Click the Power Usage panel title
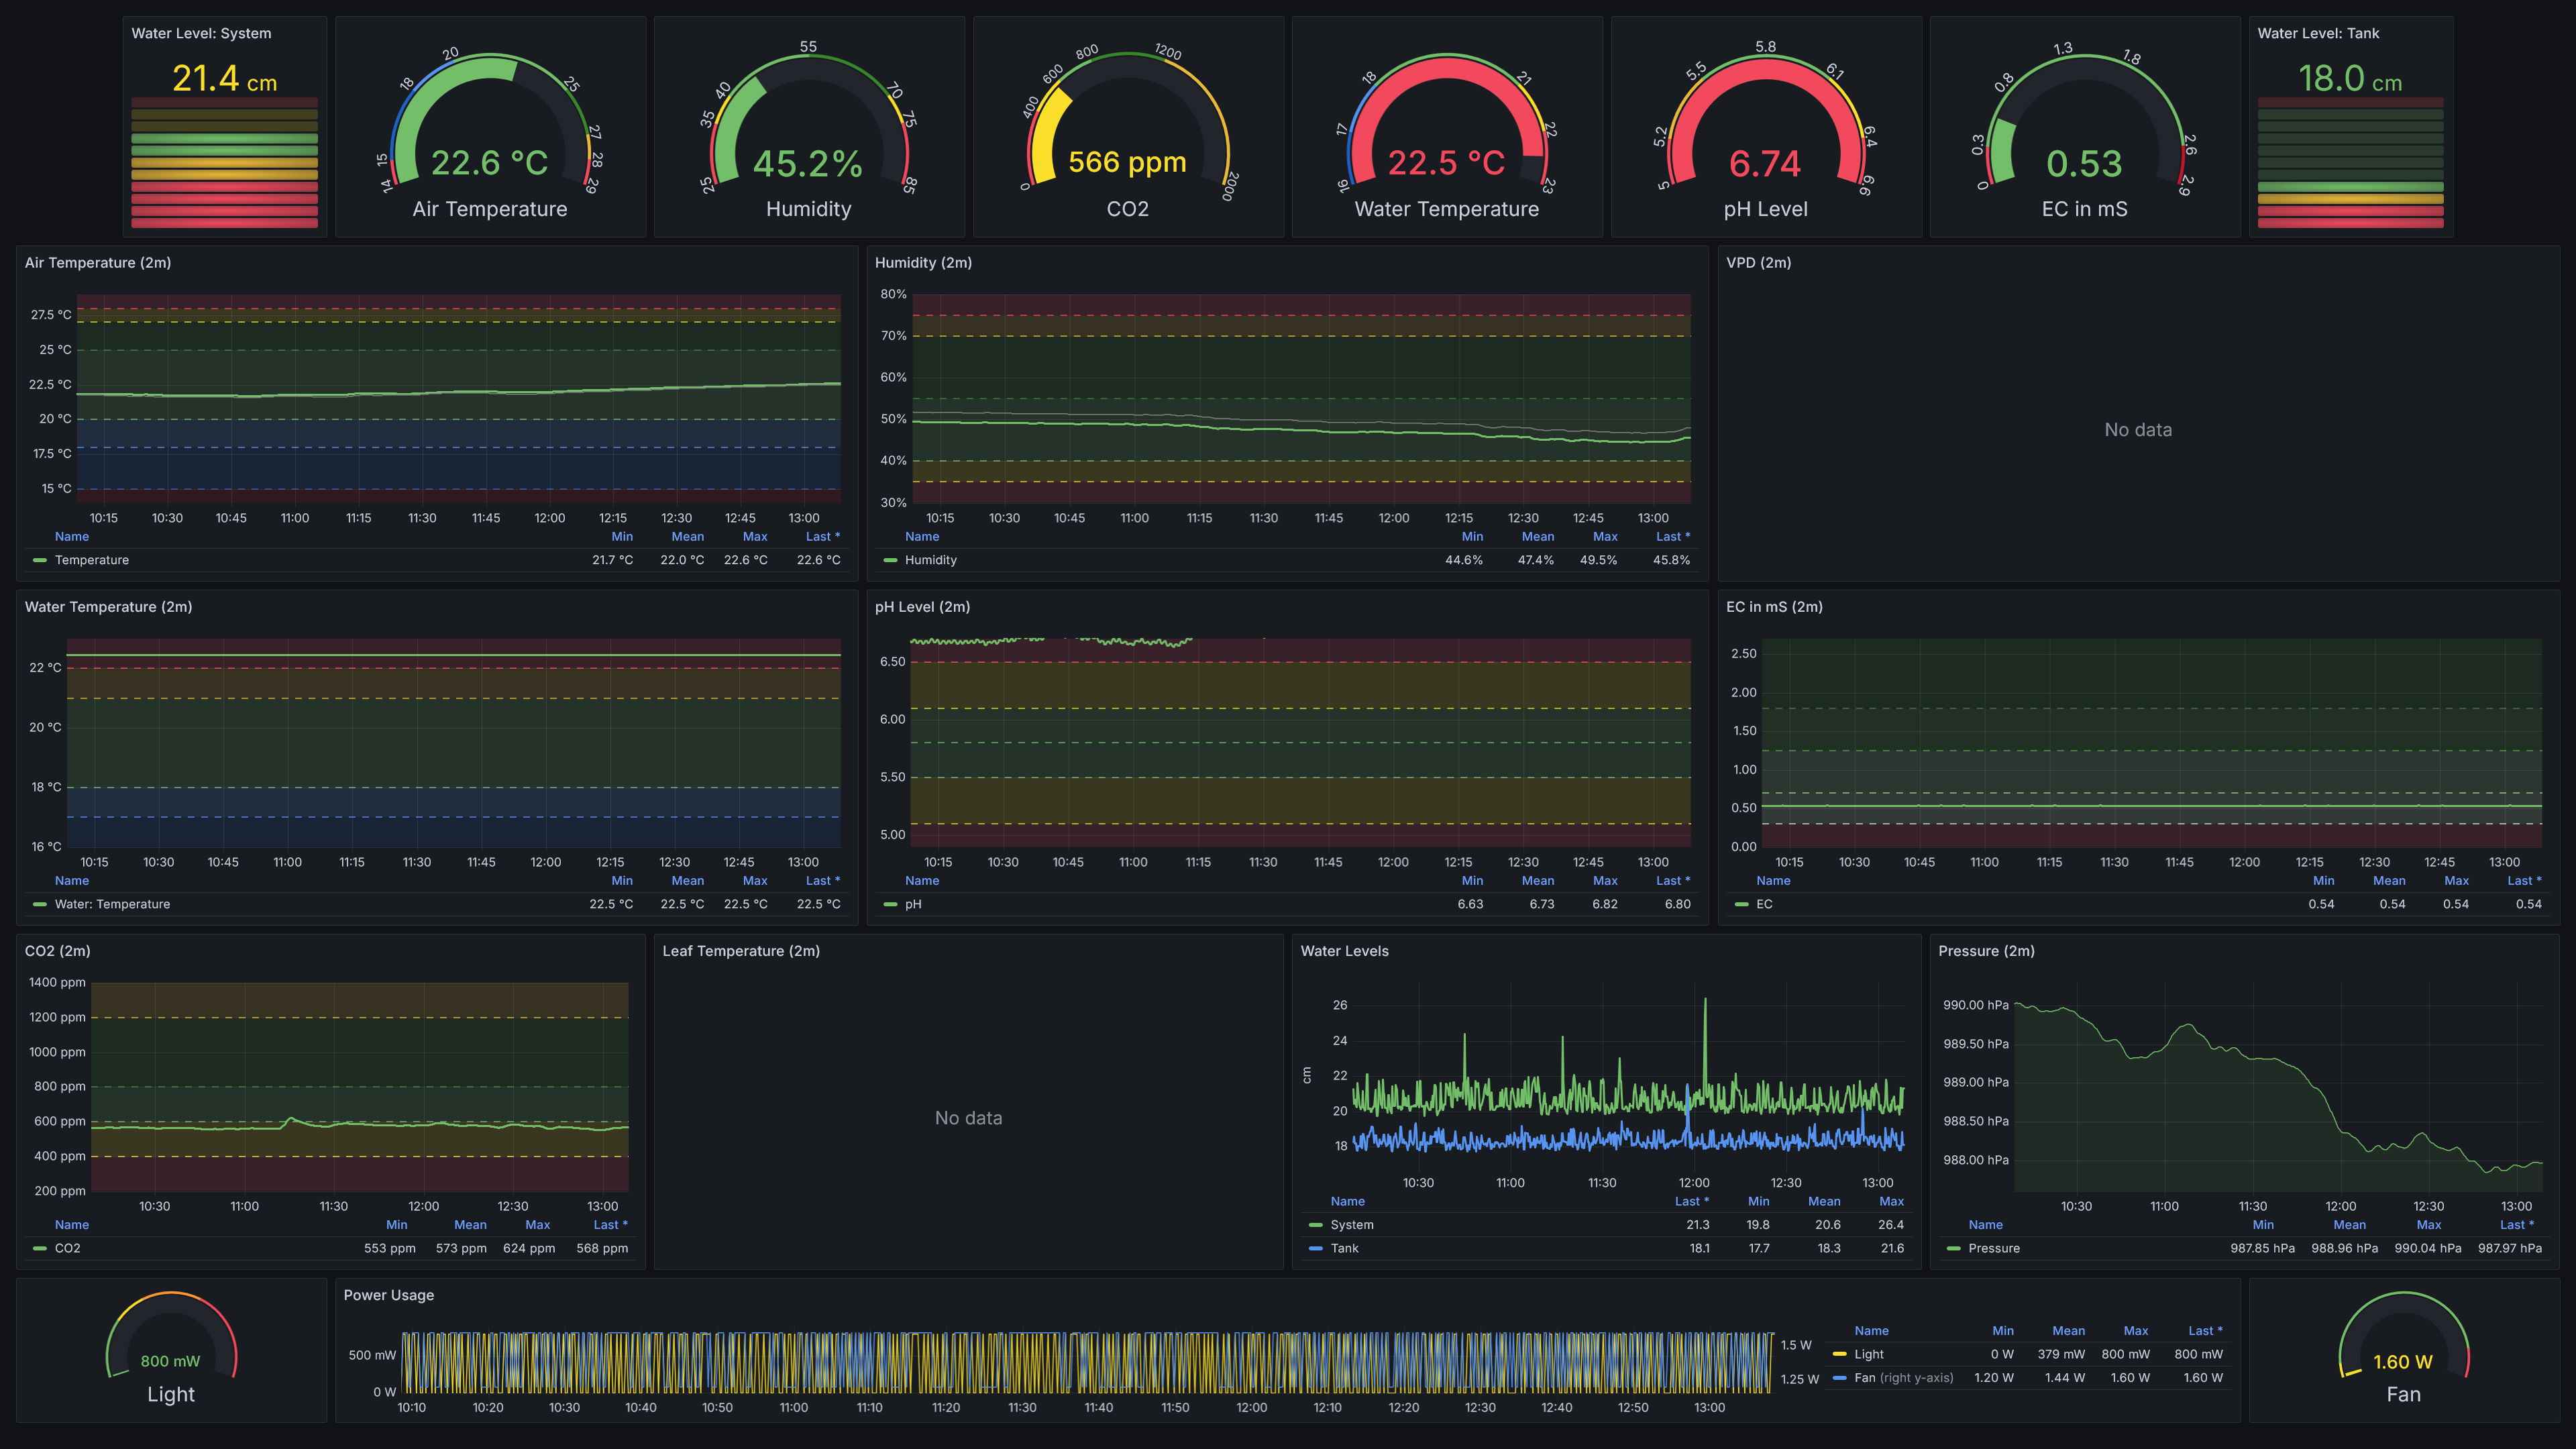This screenshot has height=1449, width=2576. tap(388, 1295)
